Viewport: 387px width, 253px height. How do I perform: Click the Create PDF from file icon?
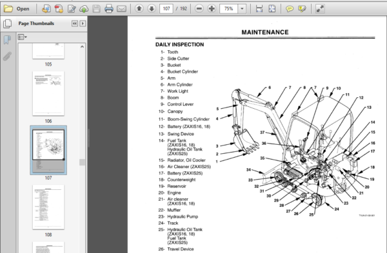pos(46,9)
